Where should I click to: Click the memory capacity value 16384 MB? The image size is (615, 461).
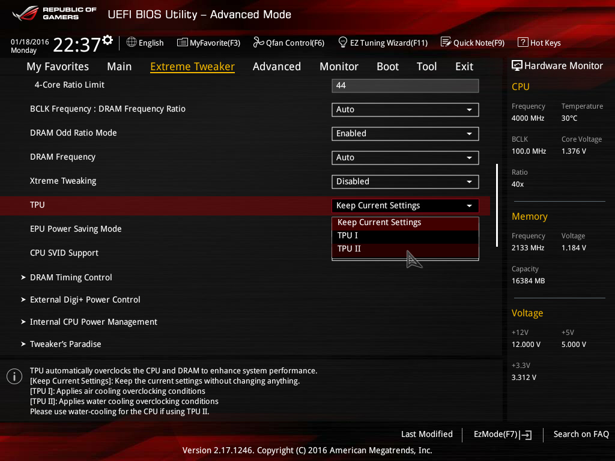click(529, 281)
